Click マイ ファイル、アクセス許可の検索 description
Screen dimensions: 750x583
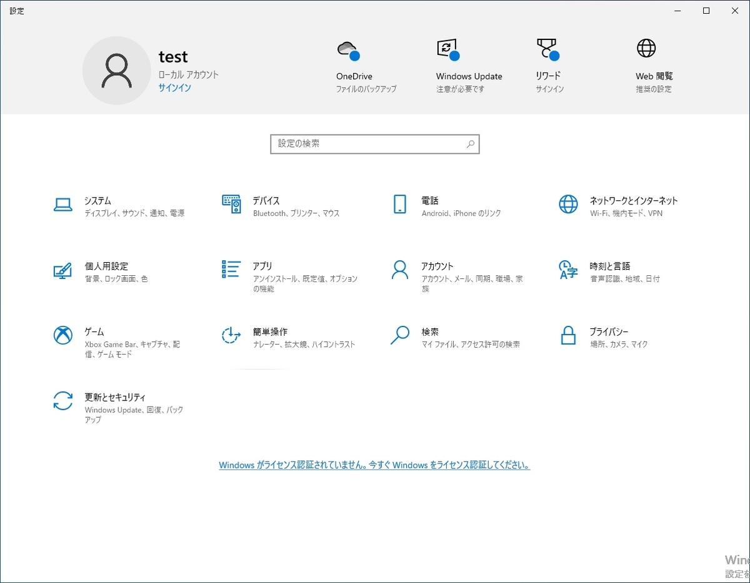click(471, 345)
